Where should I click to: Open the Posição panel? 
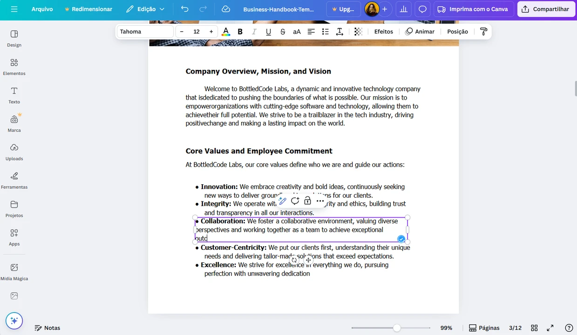(x=457, y=32)
